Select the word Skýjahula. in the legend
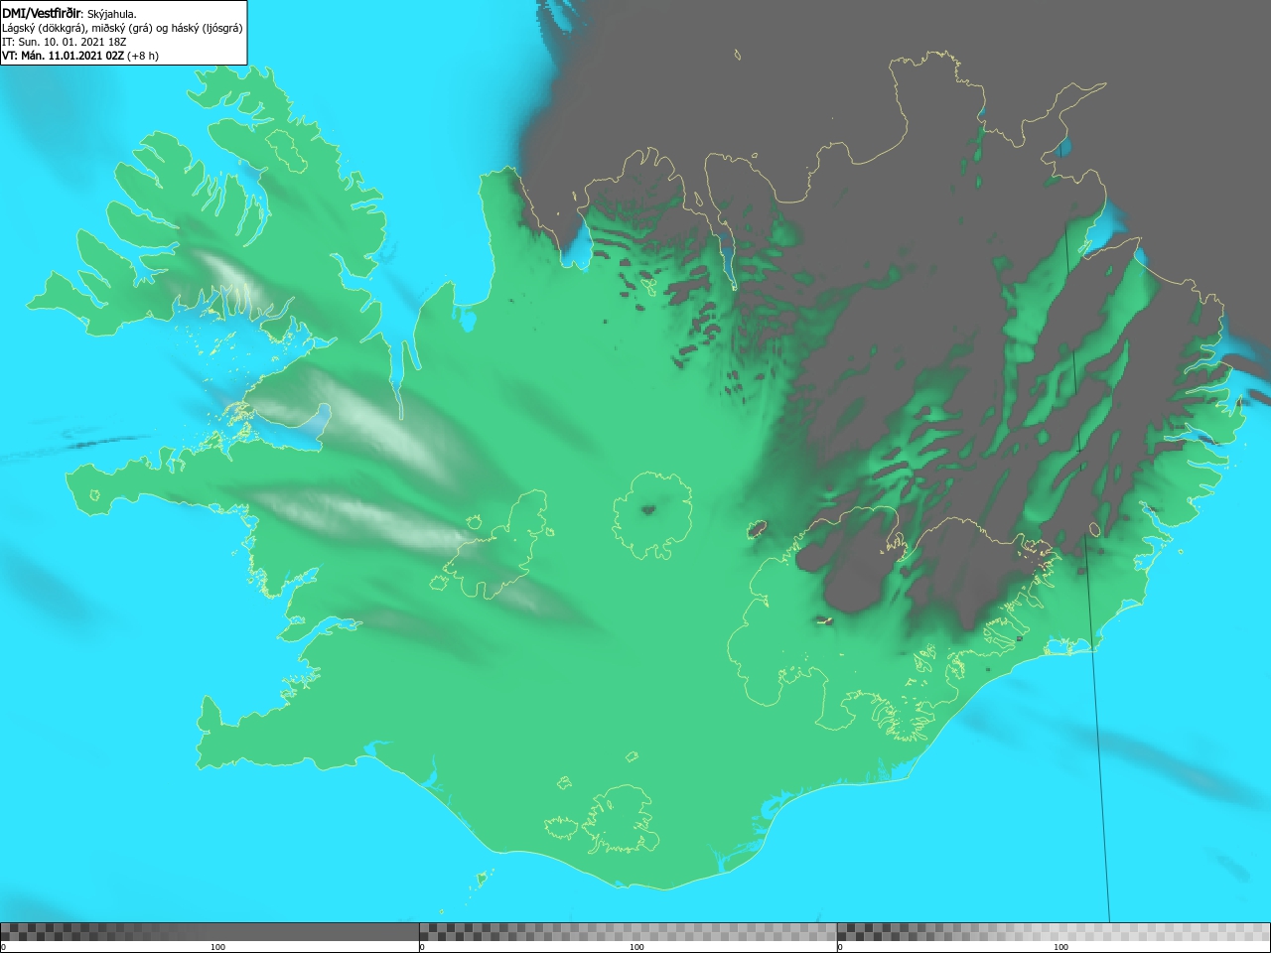The height and width of the screenshot is (953, 1271). coord(112,14)
